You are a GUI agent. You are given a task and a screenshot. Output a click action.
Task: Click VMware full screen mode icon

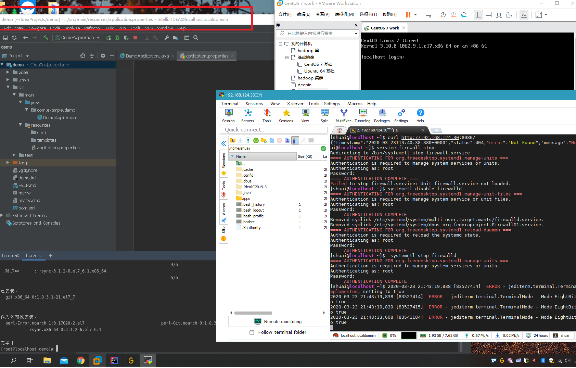point(499,15)
